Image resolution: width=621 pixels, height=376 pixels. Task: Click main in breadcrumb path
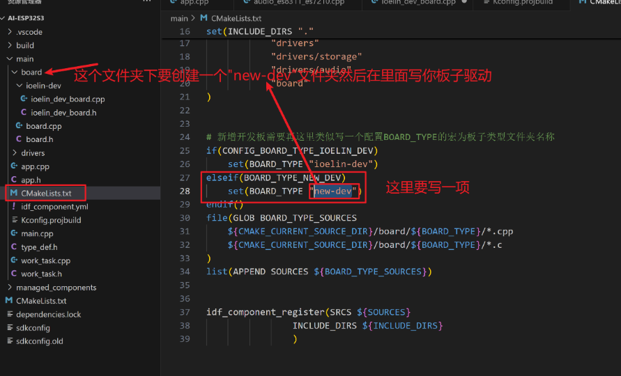(x=179, y=18)
